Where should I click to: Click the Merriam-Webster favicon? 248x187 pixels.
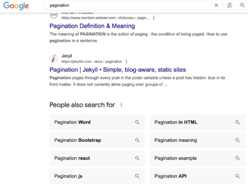click(x=54, y=15)
